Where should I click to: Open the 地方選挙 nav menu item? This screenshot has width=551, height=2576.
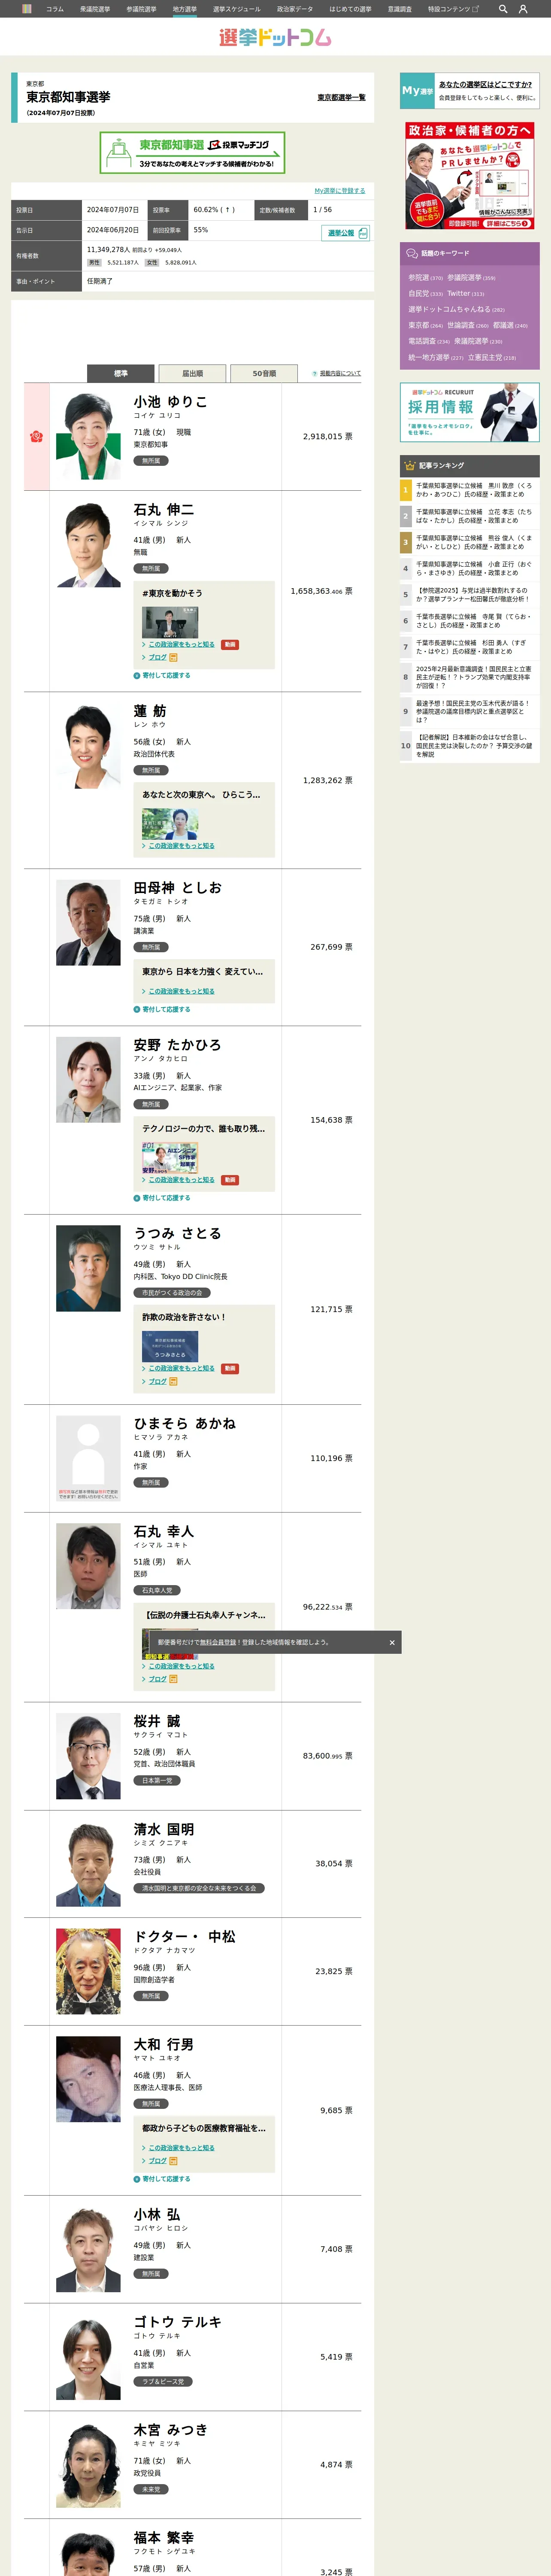pos(185,9)
